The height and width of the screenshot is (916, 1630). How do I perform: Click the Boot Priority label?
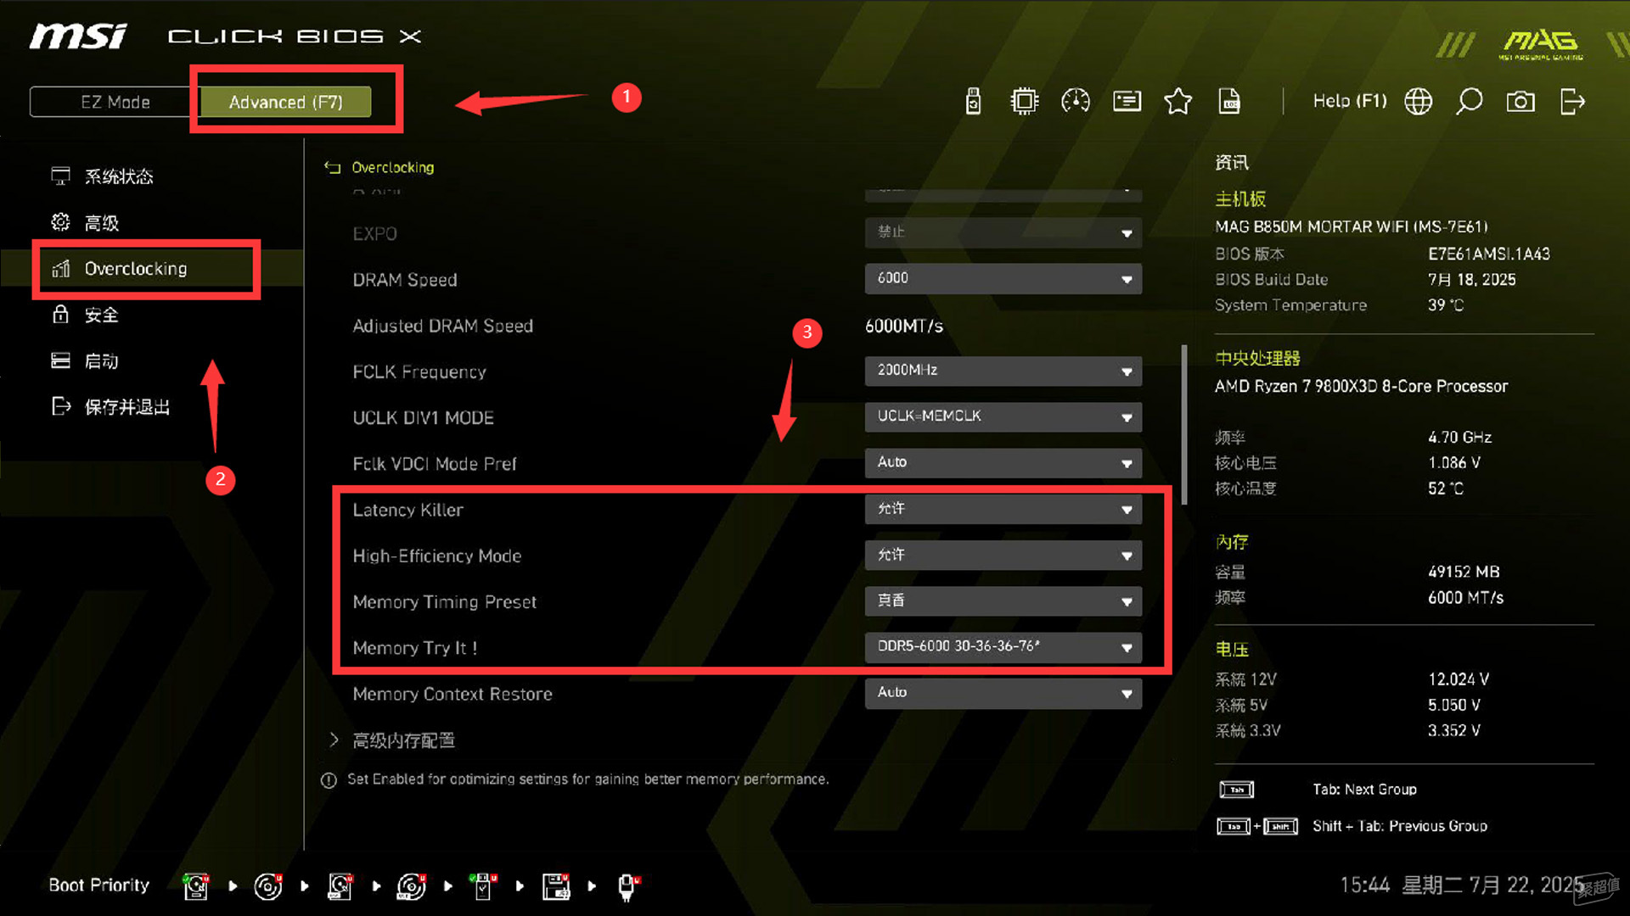pos(98,885)
